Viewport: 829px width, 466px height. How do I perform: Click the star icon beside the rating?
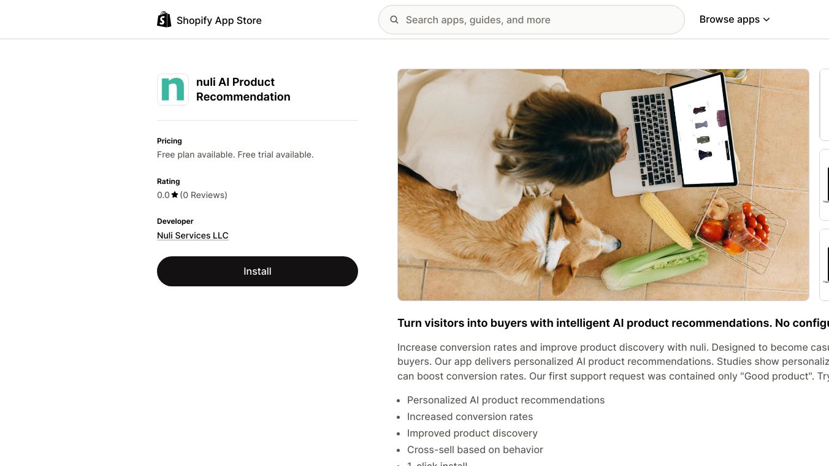coord(175,195)
